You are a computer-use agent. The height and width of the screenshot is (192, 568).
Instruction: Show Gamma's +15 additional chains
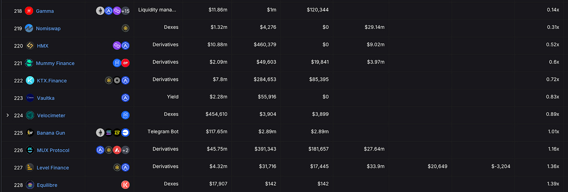pyautogui.click(x=126, y=11)
